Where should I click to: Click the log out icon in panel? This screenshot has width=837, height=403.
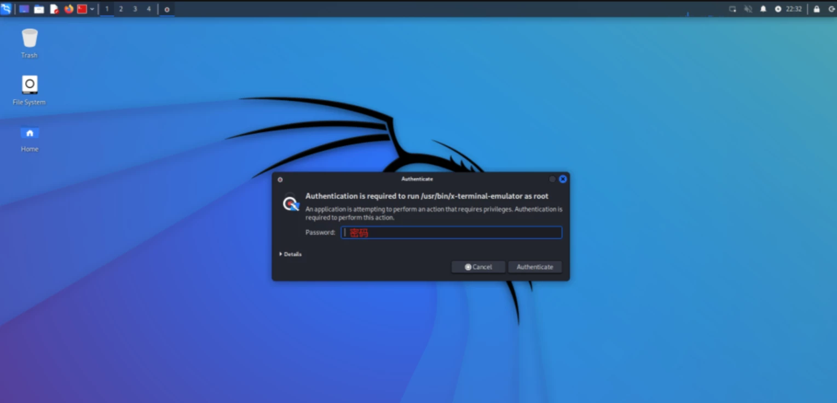(832, 9)
